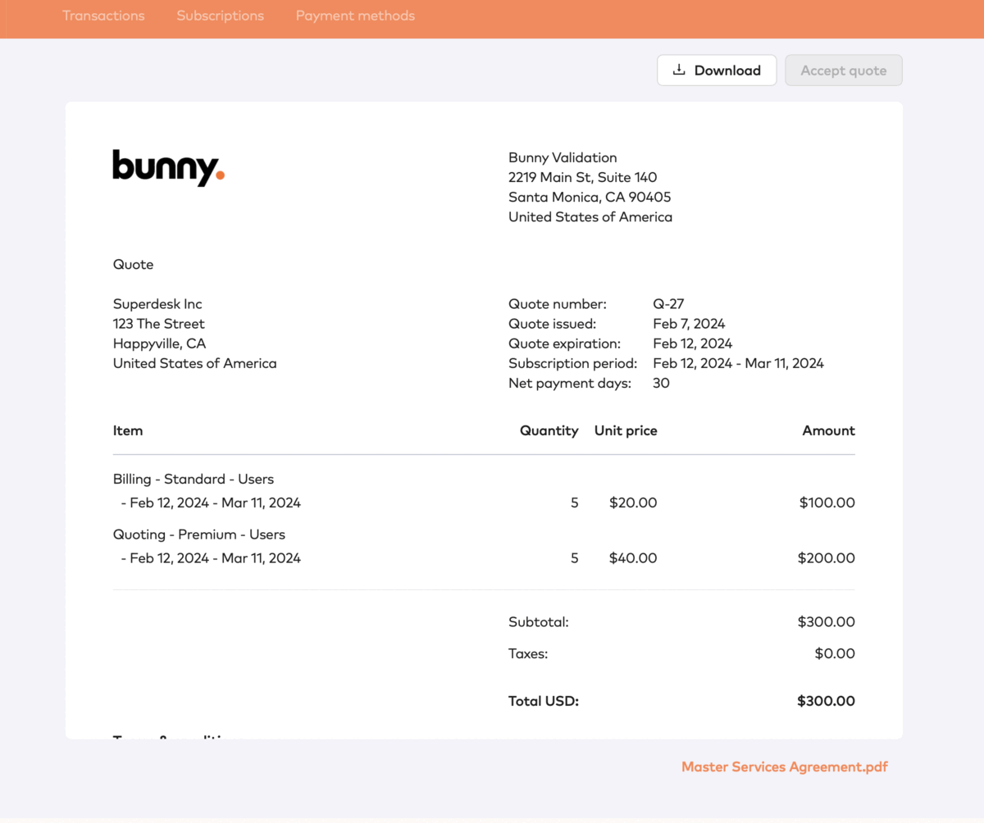984x823 pixels.
Task: Click the Amount column header
Action: [828, 430]
